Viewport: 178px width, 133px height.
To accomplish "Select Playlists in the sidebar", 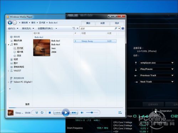I will tap(16, 40).
